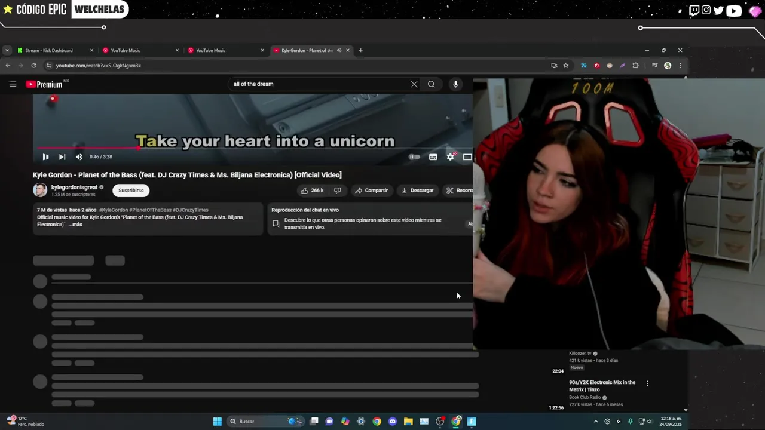Open the weather widget showing 17°C
This screenshot has height=430, width=765.
[x=25, y=421]
